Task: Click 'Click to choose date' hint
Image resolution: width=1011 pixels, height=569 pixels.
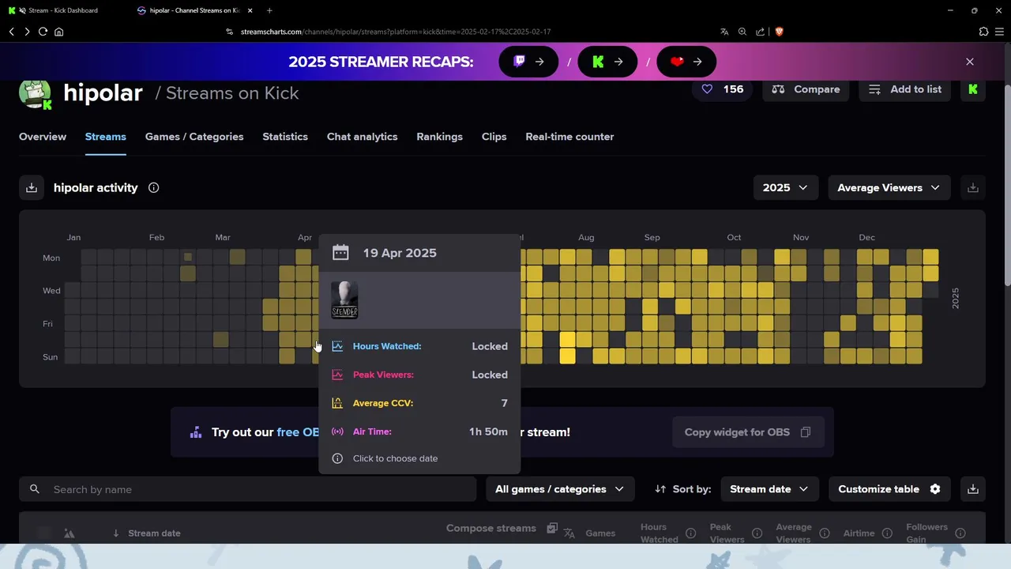Action: pos(395,458)
